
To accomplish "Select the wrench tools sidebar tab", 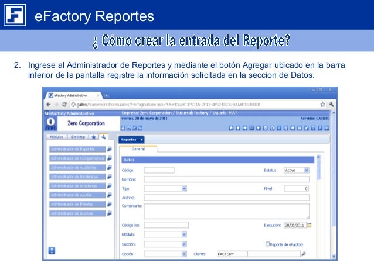I will tap(104, 137).
